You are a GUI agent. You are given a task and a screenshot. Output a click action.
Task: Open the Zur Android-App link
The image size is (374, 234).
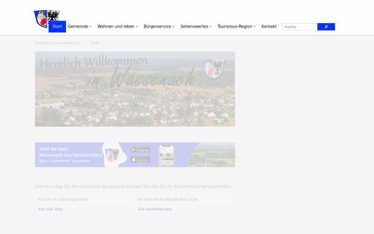(x=155, y=209)
